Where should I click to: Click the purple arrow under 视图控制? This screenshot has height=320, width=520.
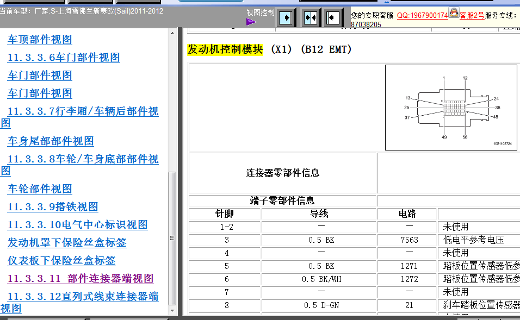pyautogui.click(x=251, y=22)
